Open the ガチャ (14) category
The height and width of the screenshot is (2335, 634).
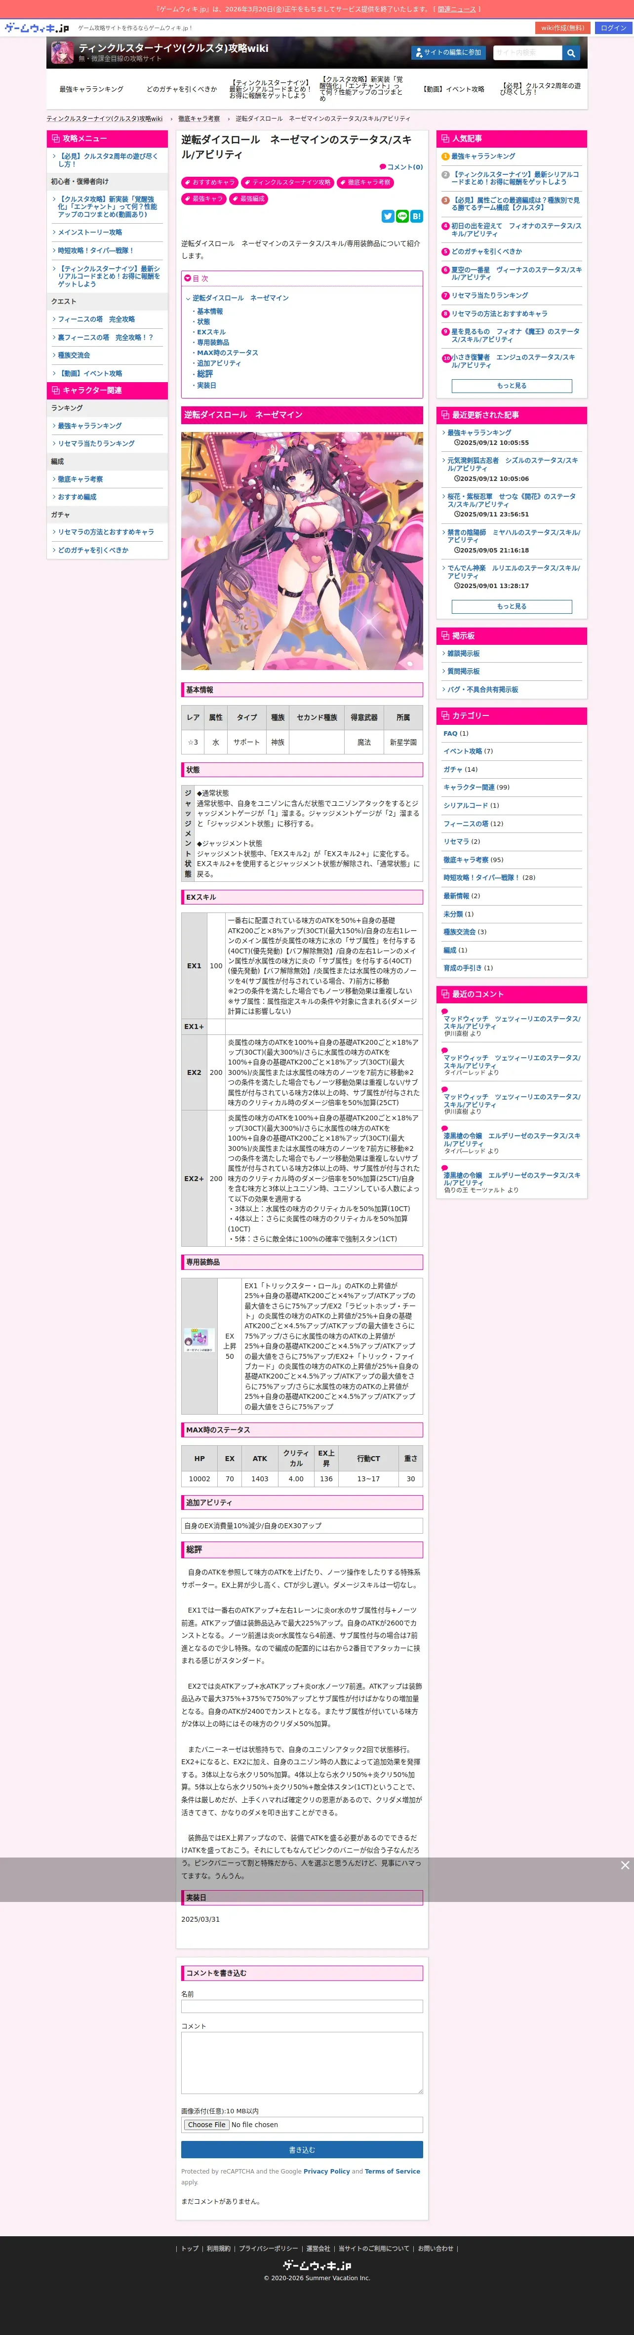point(460,770)
